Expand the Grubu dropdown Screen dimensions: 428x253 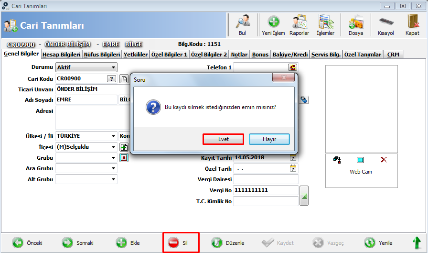click(x=113, y=158)
